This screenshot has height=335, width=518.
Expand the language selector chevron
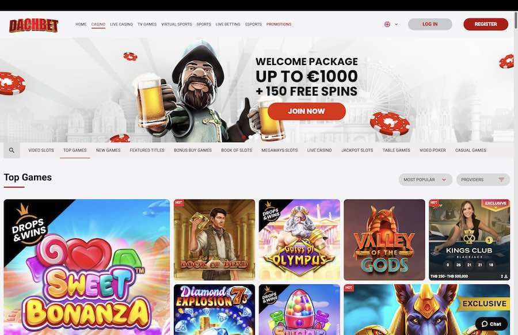(396, 24)
